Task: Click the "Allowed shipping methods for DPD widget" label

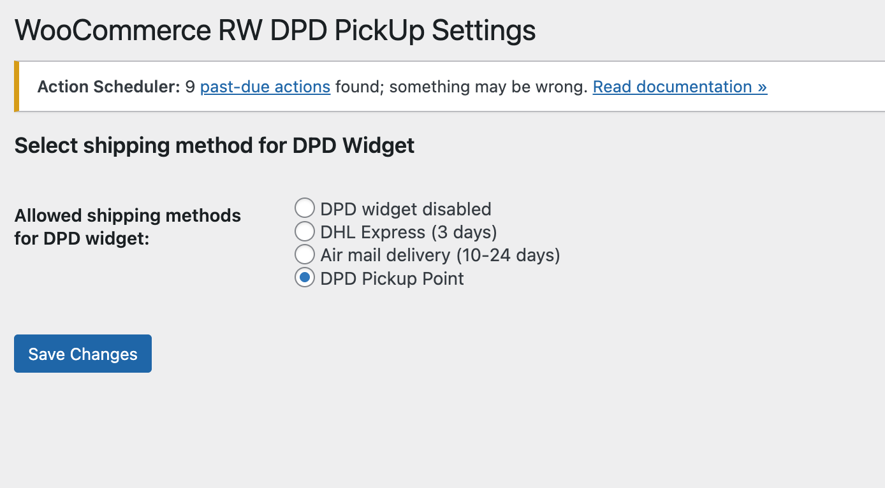Action: (128, 227)
